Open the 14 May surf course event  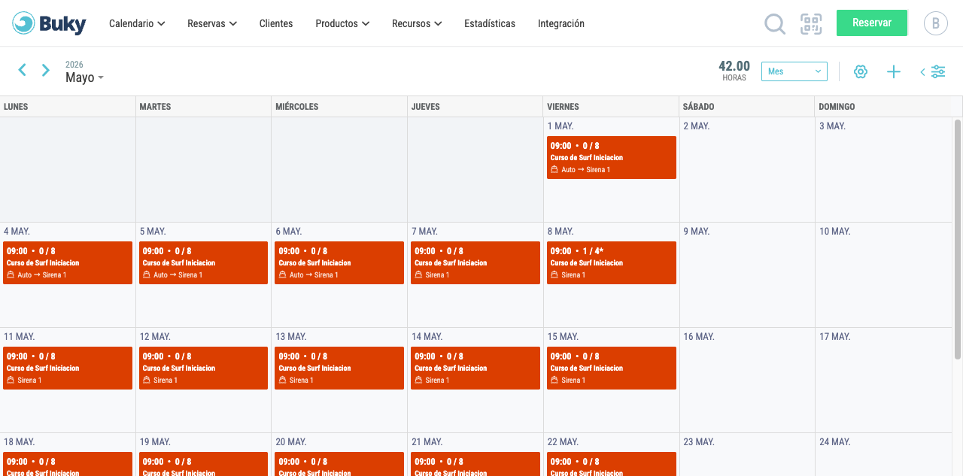pos(475,368)
